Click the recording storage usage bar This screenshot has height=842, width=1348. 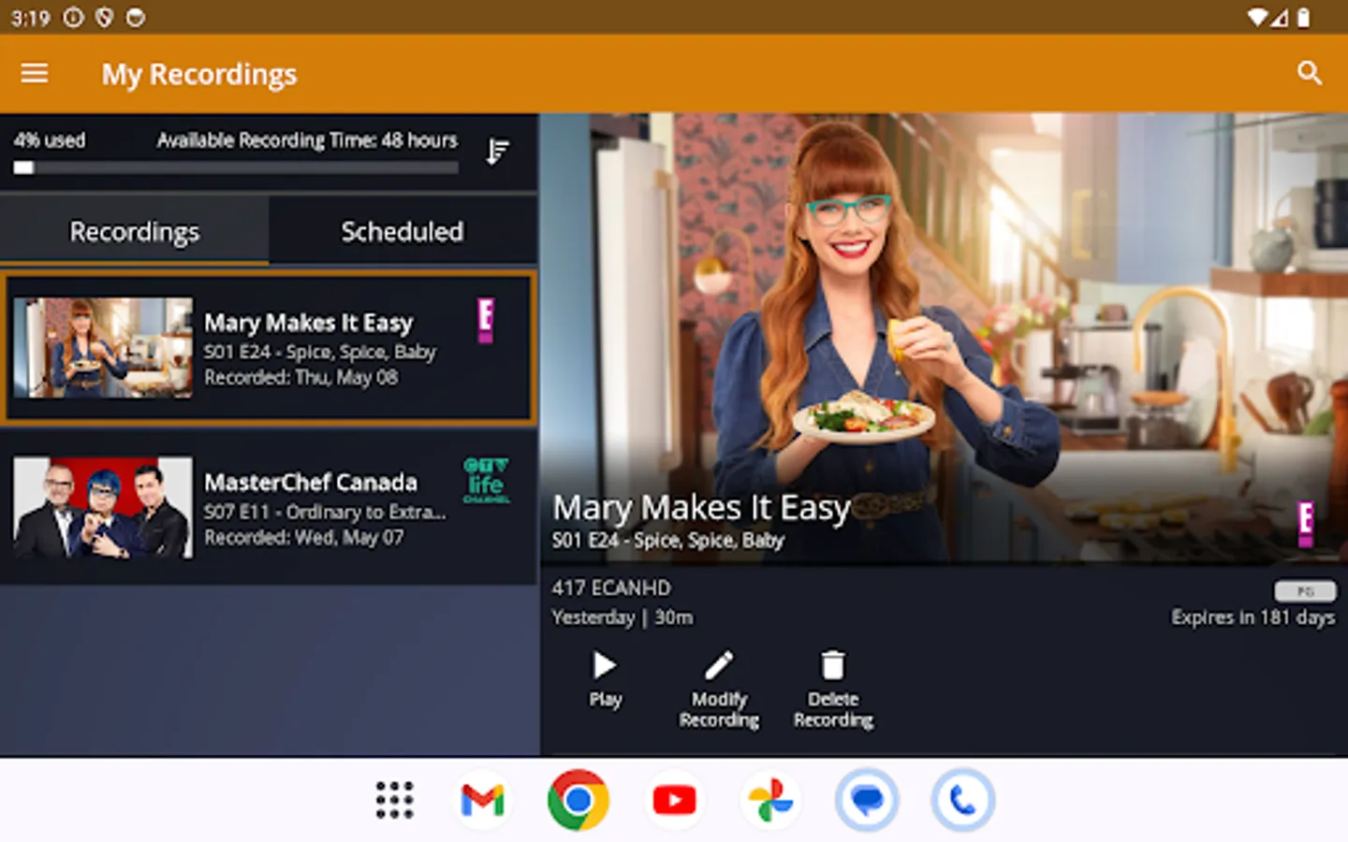[x=237, y=167]
